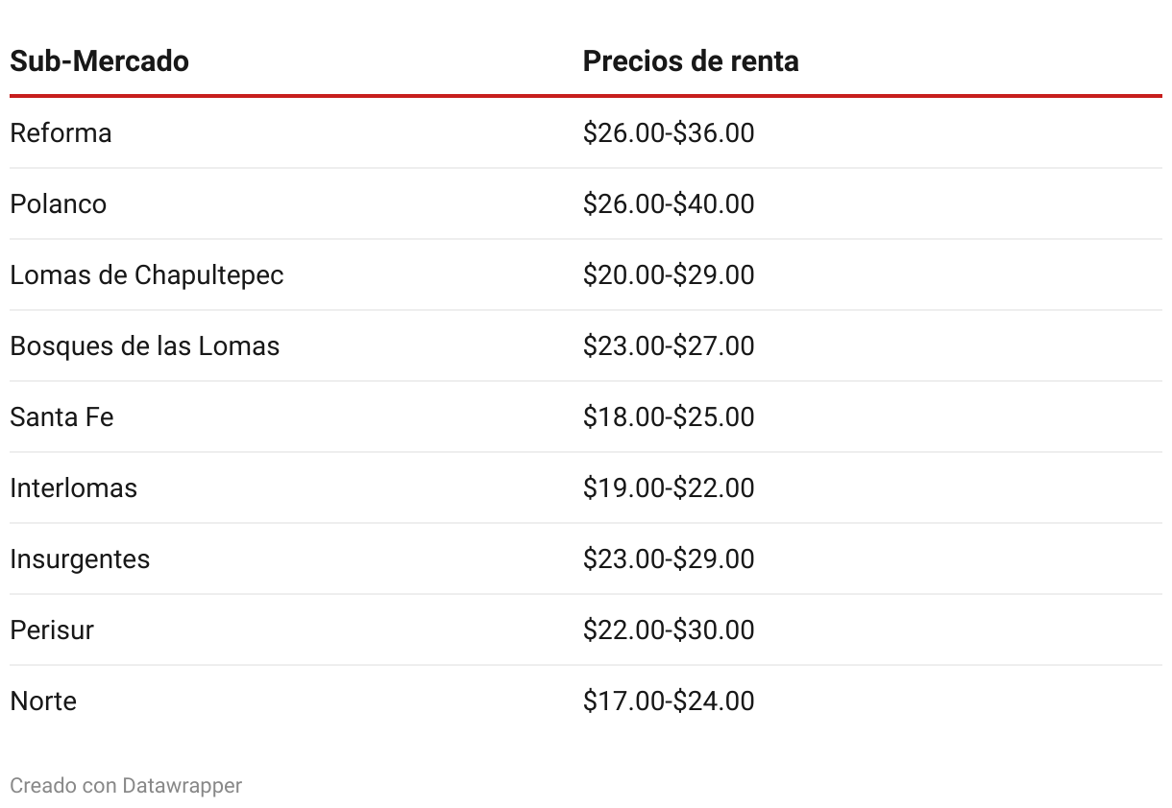Select the Lomas de Chapultepec row label
The image size is (1172, 808).
[147, 275]
